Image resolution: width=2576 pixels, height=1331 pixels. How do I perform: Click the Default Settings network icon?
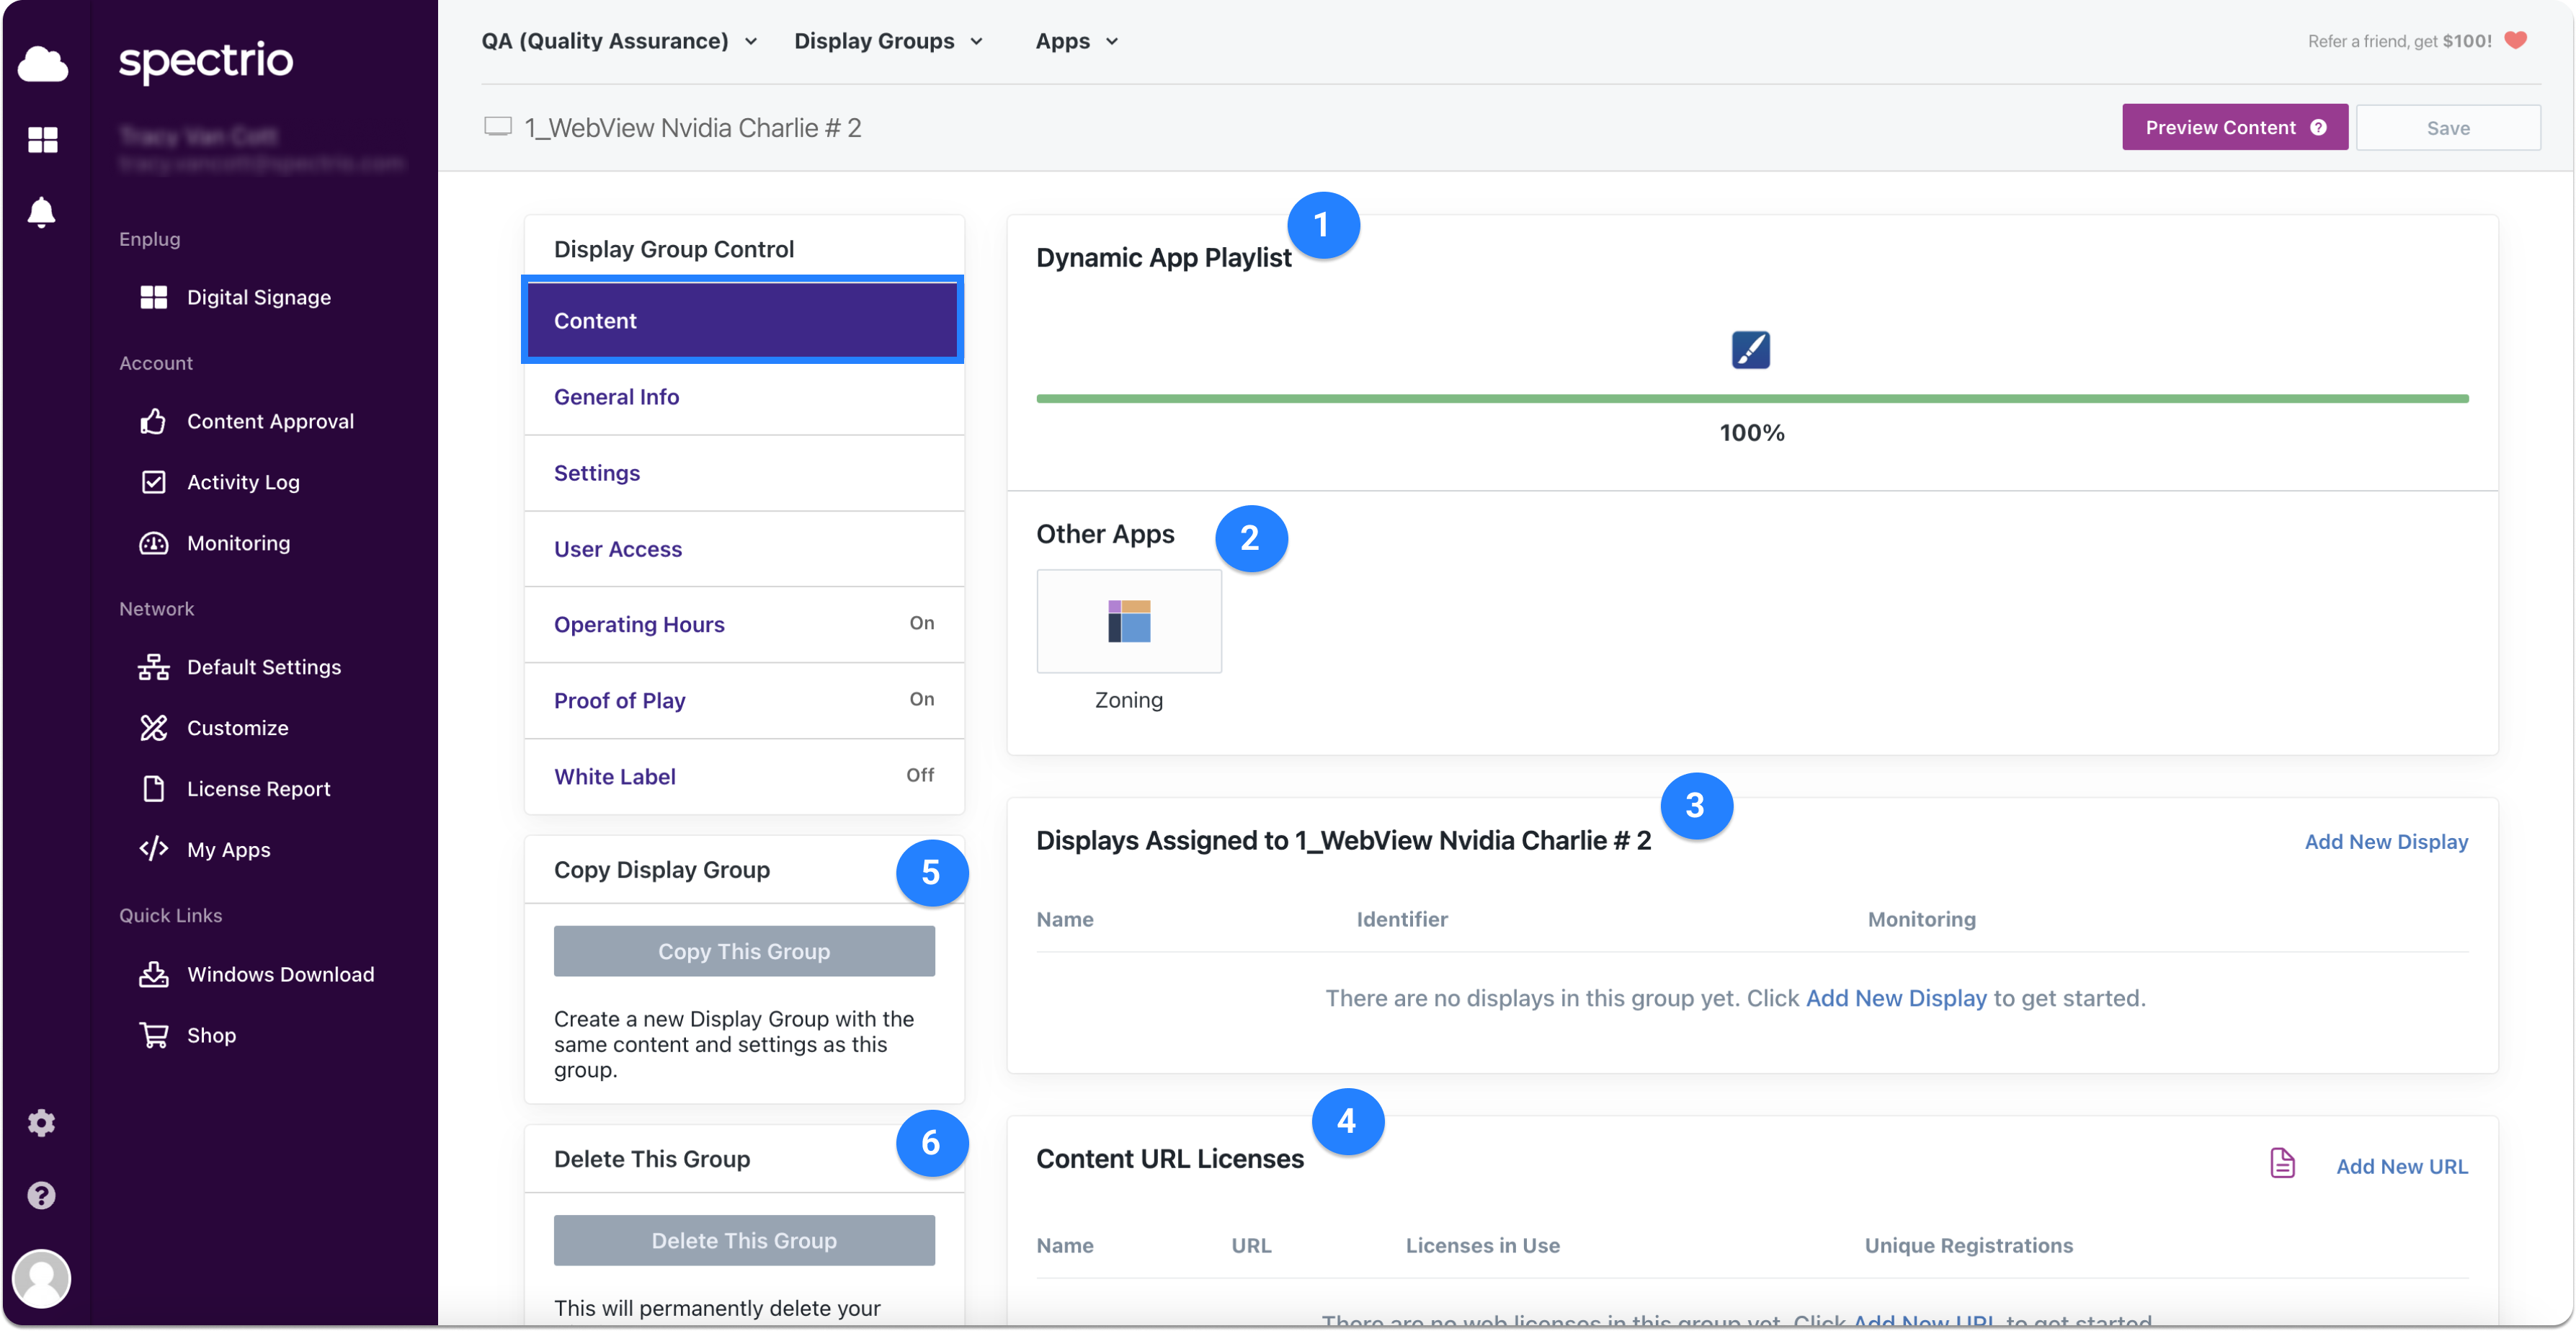[153, 667]
